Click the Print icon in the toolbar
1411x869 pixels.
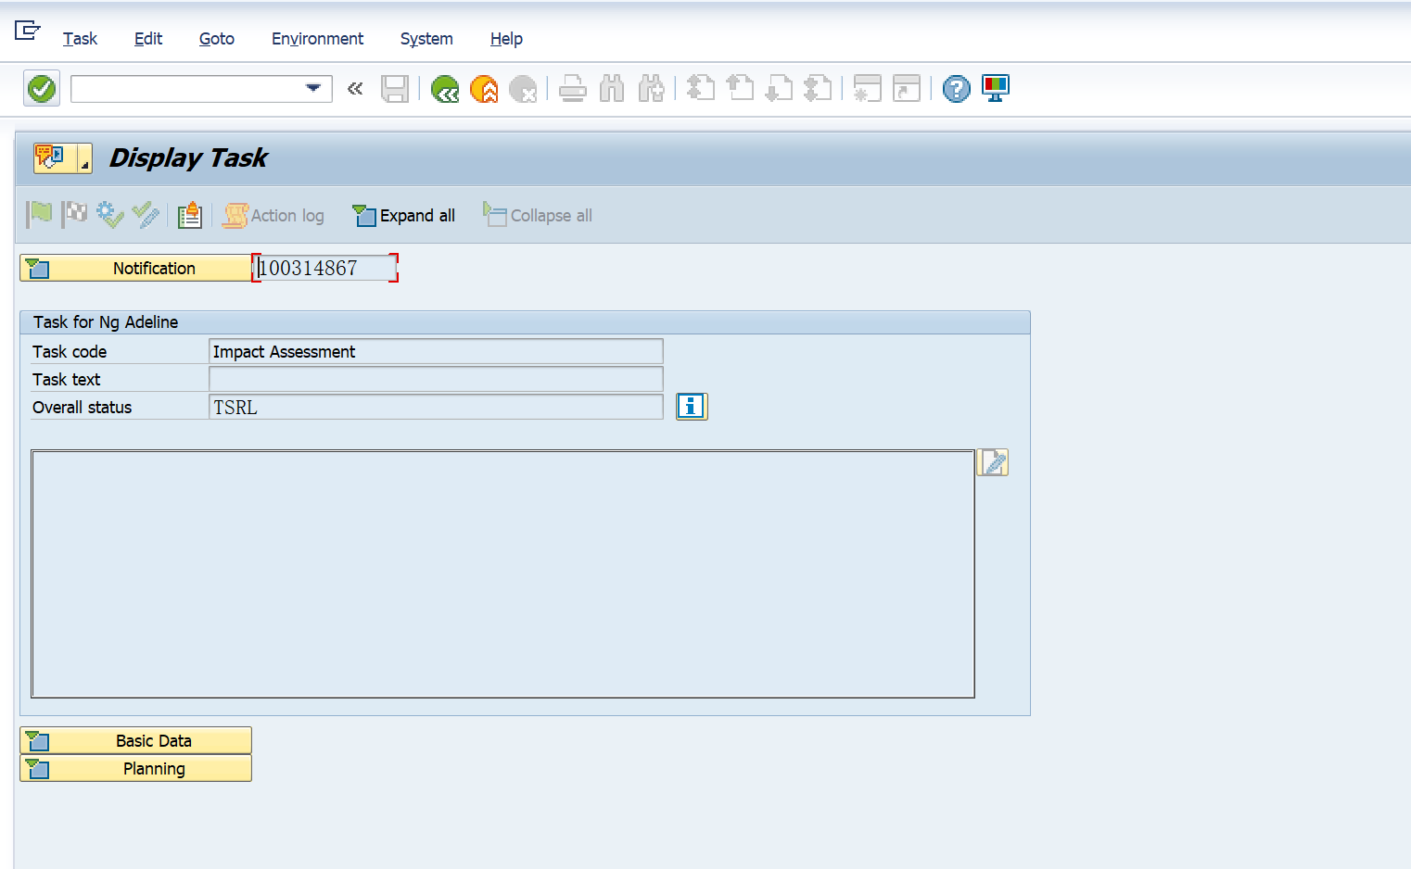573,89
